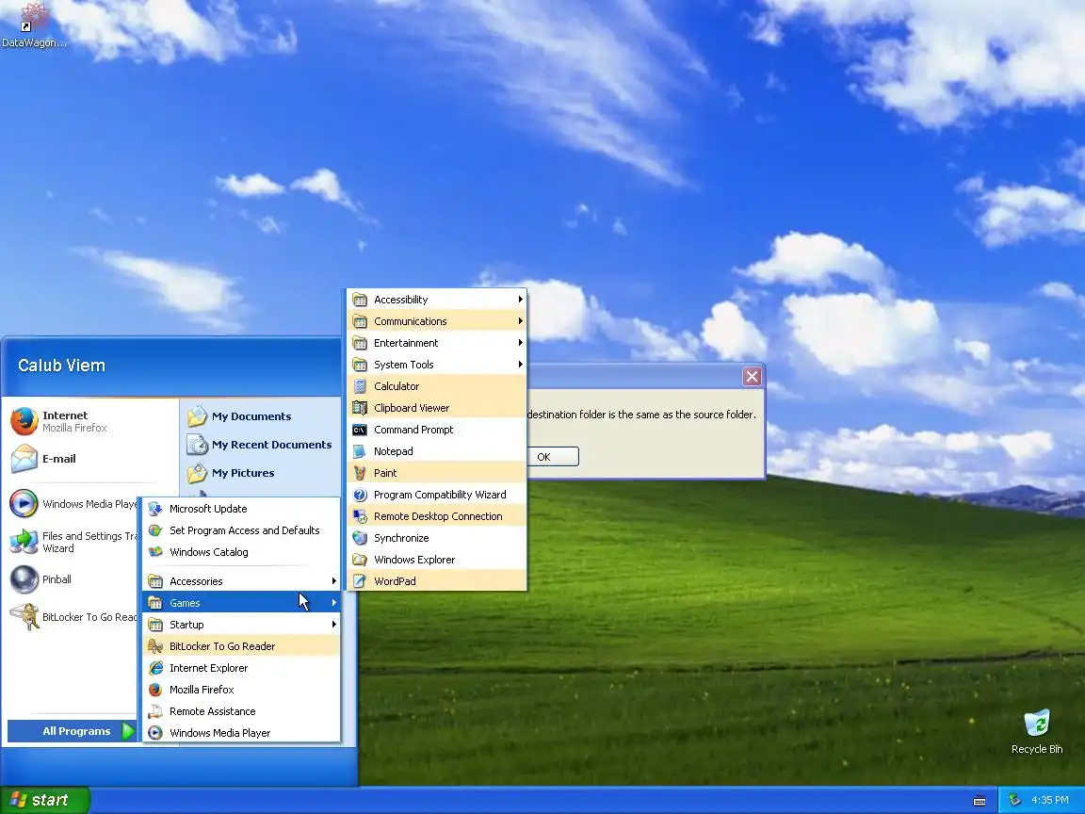The height and width of the screenshot is (814, 1085).
Task: Open My Recent Documents entry
Action: pyautogui.click(x=261, y=445)
